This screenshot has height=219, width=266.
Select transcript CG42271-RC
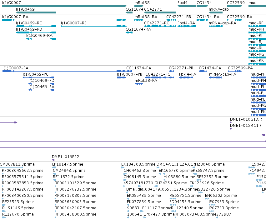point(160,26)
